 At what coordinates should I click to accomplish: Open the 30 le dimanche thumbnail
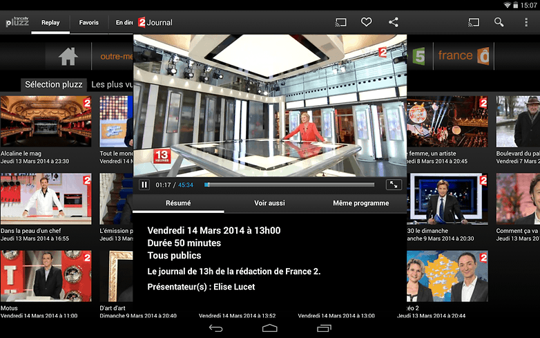point(447,199)
